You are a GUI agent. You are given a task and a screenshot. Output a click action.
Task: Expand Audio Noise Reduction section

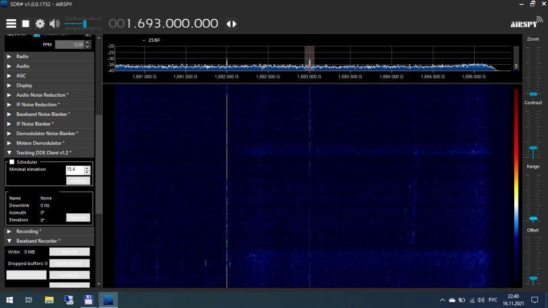pos(49,95)
